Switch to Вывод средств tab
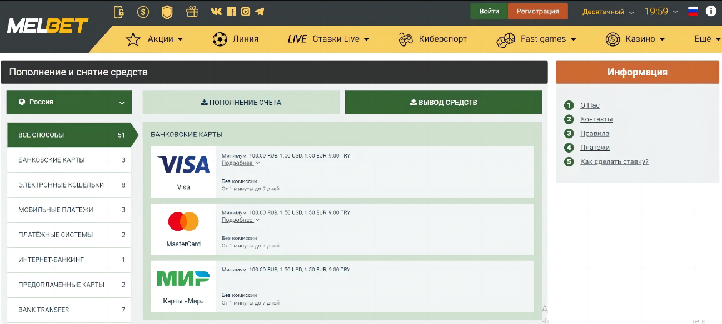Screen dimensions: 722x324 [444, 102]
